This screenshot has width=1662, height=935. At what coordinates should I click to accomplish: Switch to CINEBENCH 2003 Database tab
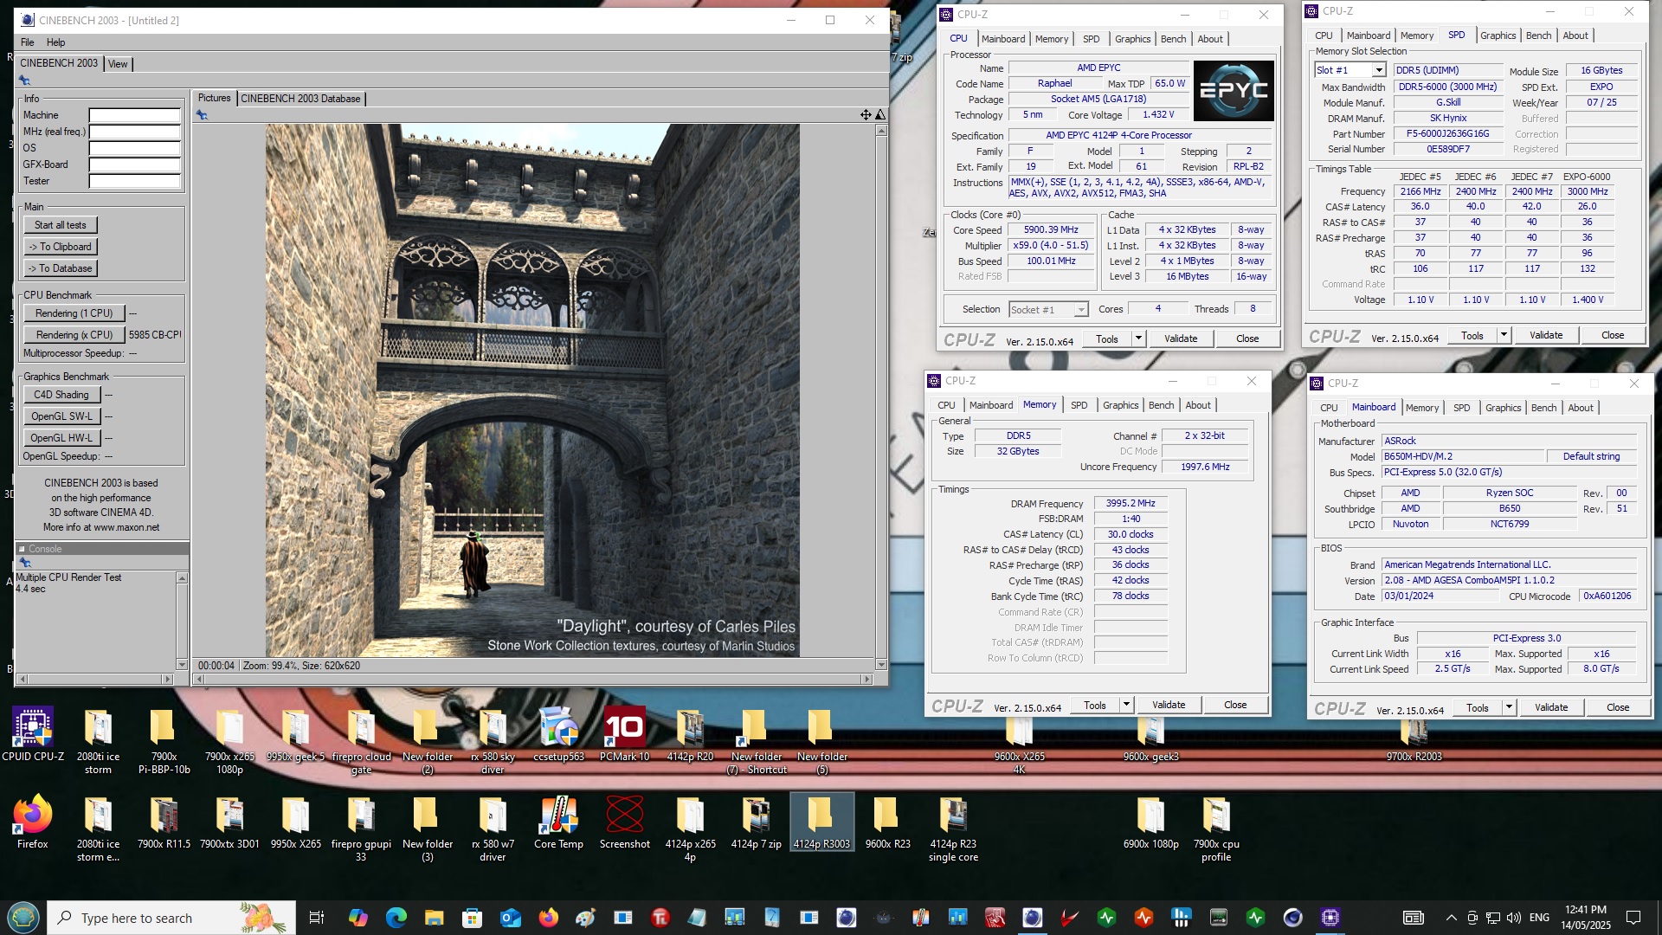(300, 99)
